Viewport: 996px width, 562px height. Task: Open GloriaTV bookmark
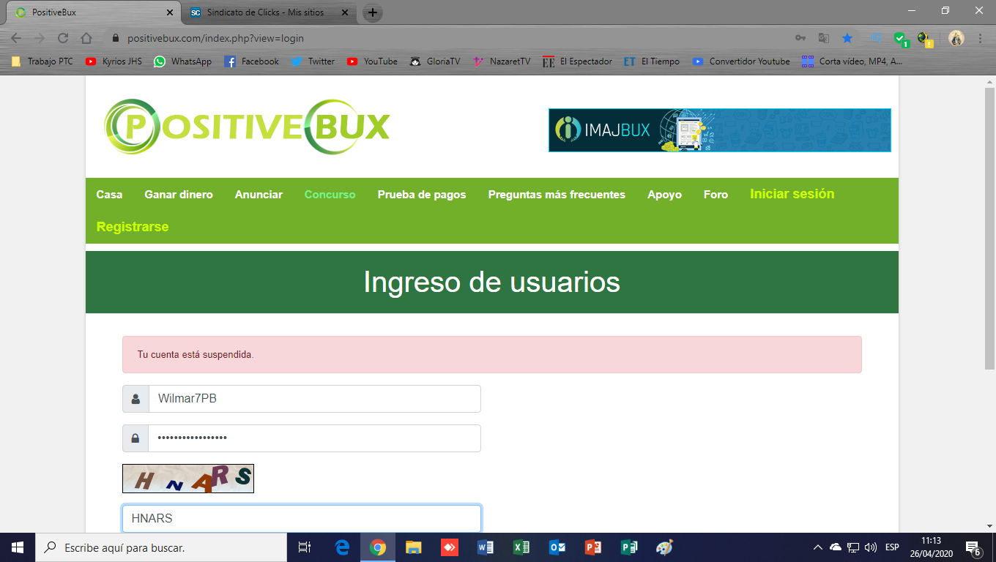coord(435,61)
